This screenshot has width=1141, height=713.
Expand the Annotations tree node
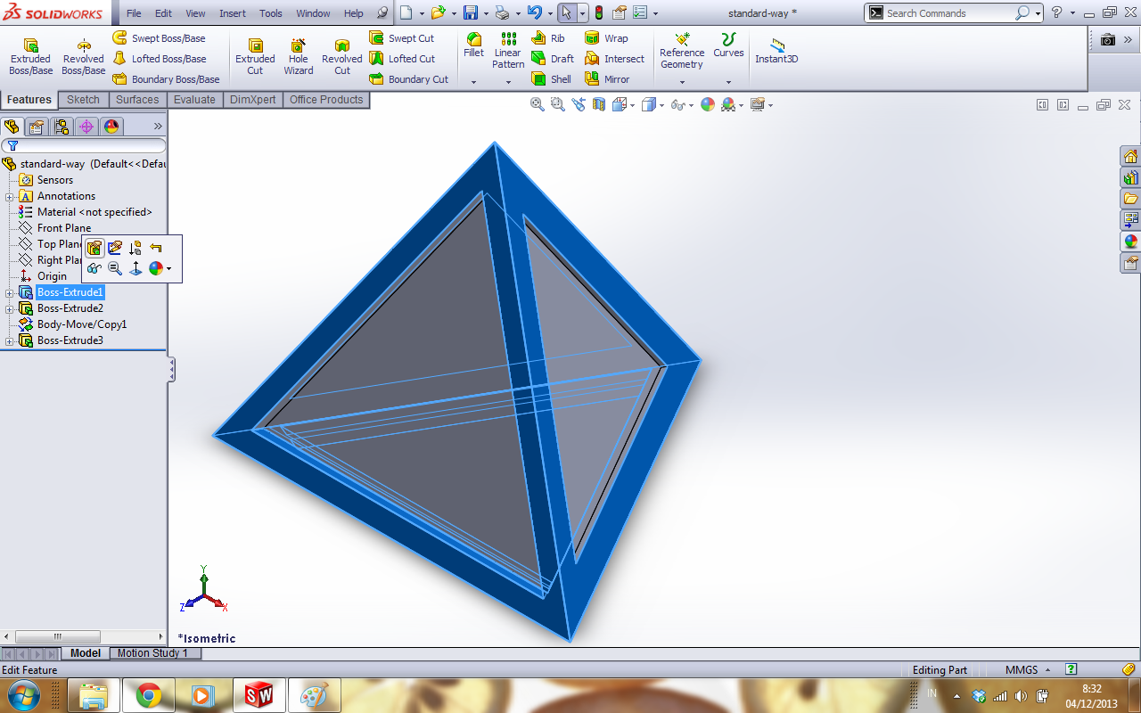coord(10,196)
